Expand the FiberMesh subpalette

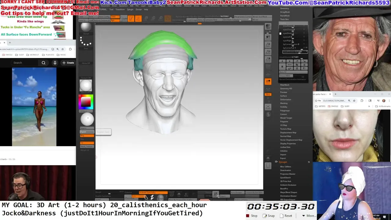pyautogui.click(x=285, y=85)
